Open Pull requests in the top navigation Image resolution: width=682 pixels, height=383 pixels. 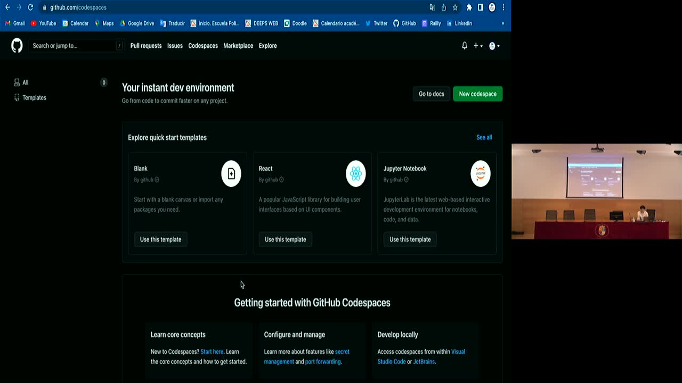145,46
